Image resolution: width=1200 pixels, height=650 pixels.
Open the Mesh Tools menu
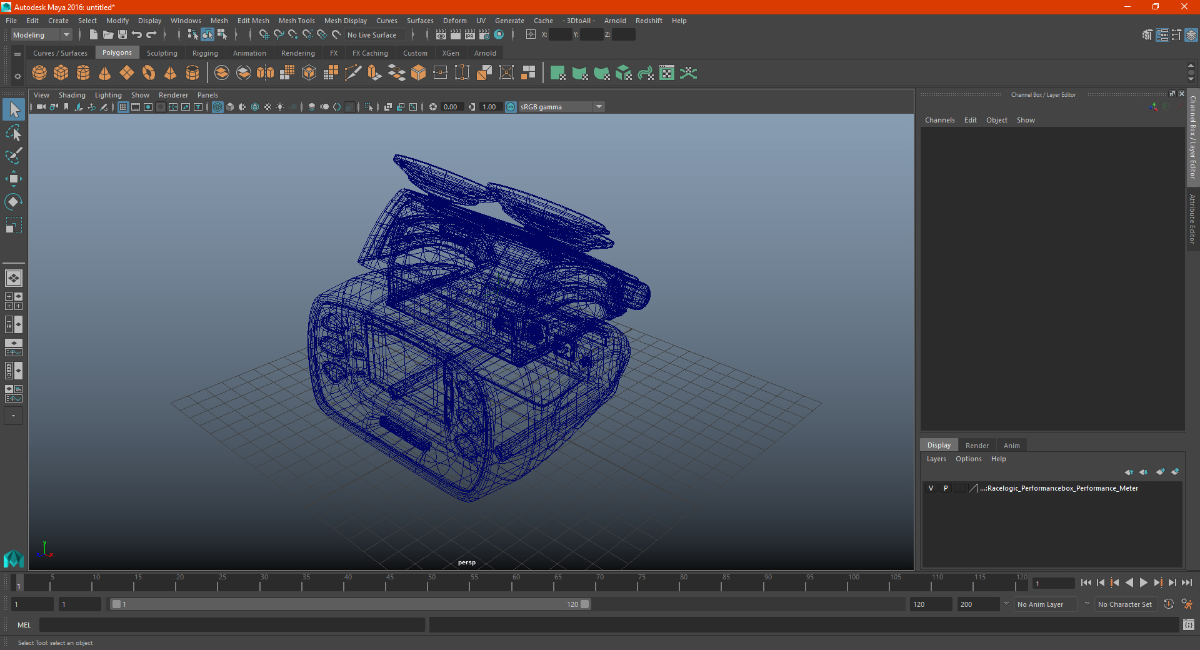coord(296,21)
